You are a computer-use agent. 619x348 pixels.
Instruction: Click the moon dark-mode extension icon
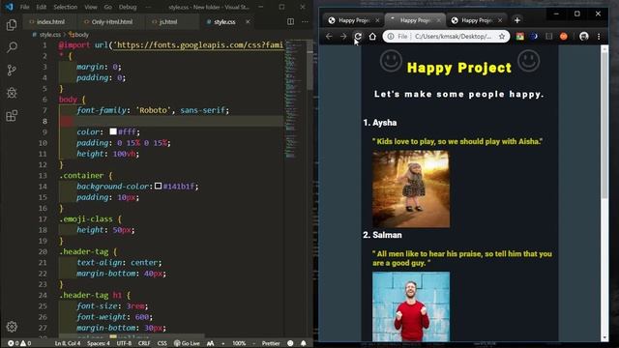point(534,37)
